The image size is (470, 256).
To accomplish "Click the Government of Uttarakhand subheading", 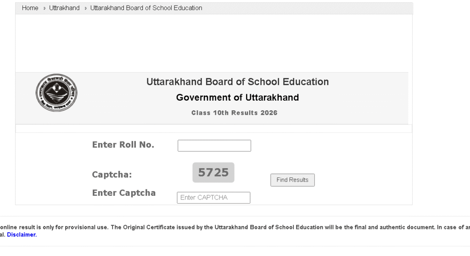I will click(237, 97).
